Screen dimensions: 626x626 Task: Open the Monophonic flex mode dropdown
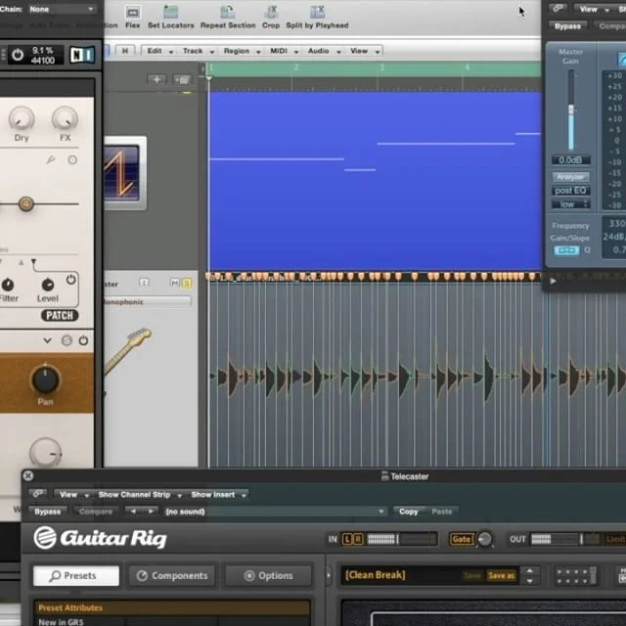148,302
